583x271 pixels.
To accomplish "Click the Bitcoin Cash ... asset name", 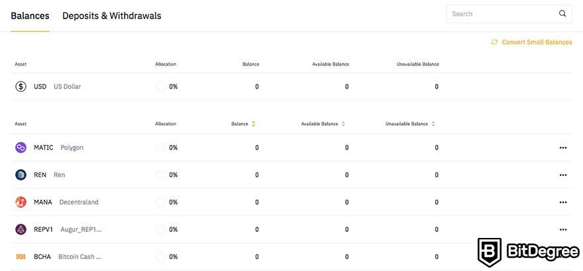I will tap(79, 256).
